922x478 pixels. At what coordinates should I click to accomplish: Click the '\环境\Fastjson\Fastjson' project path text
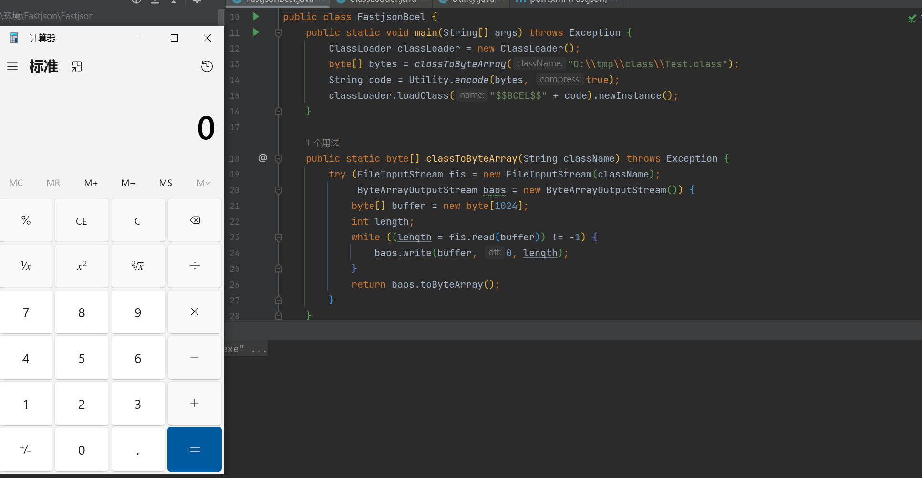[47, 16]
